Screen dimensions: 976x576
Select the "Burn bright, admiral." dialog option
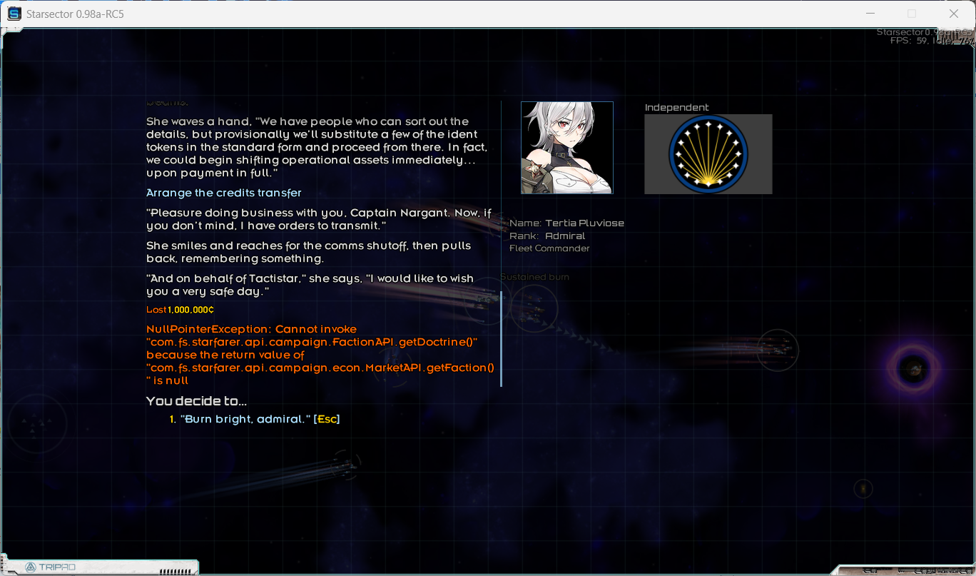[x=245, y=419]
